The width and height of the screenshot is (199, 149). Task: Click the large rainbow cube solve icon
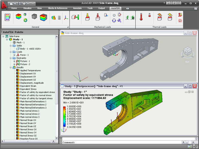(x=43, y=17)
